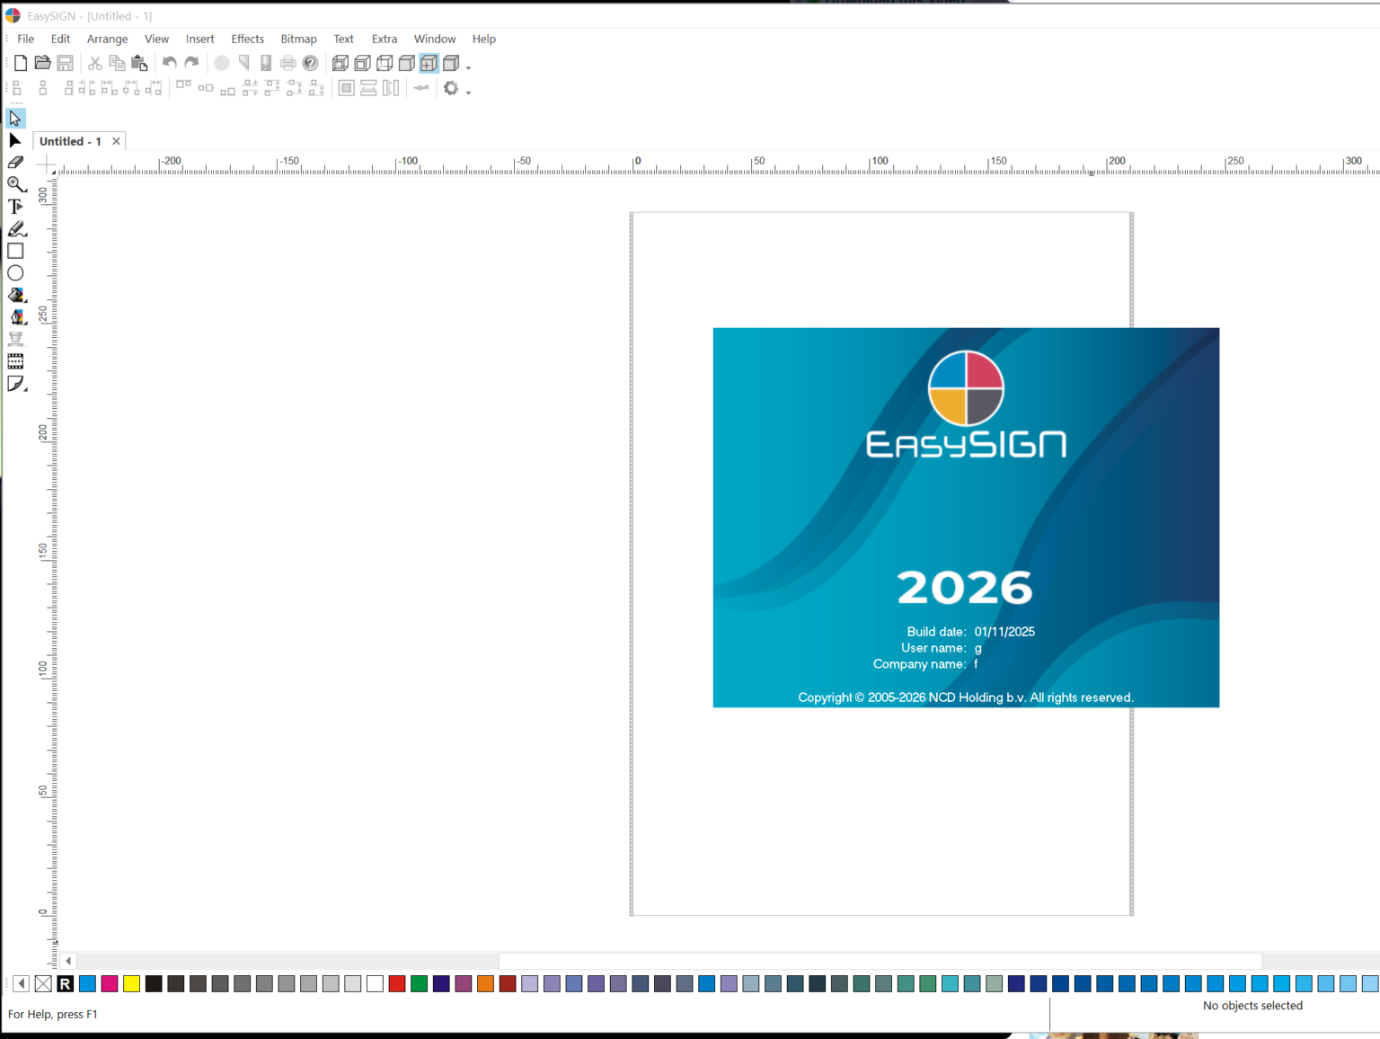This screenshot has height=1039, width=1380.
Task: Open the printer icon in the toolbar
Action: pyautogui.click(x=287, y=63)
